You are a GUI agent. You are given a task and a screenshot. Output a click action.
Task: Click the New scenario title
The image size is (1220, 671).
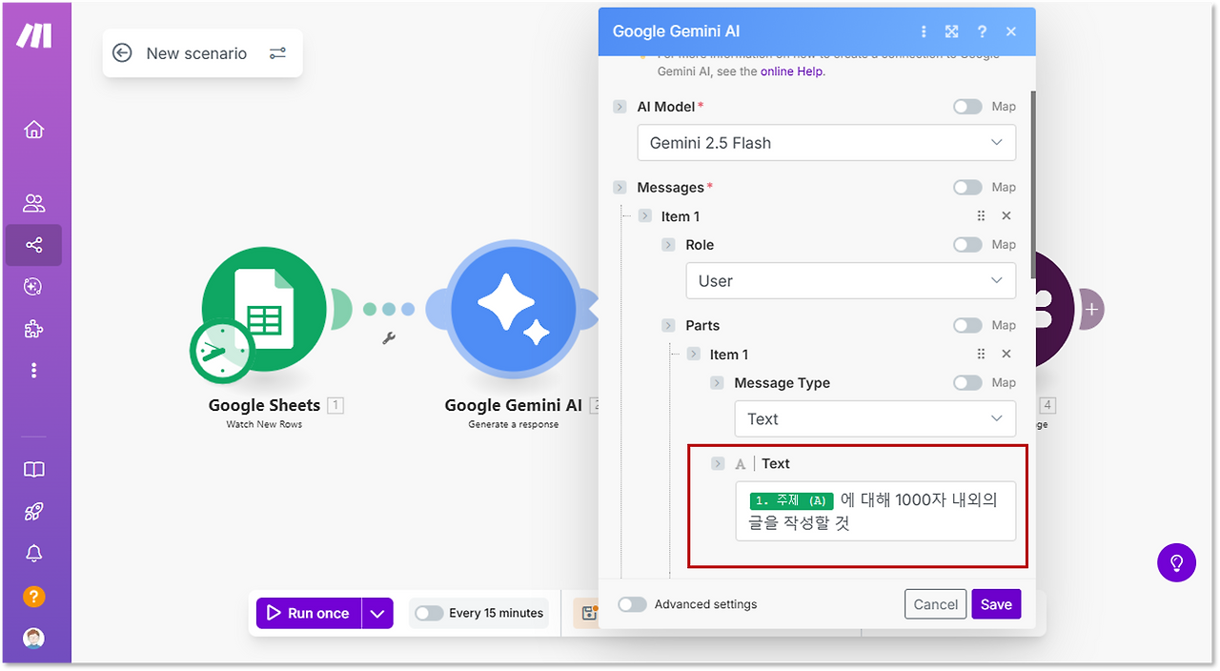196,53
